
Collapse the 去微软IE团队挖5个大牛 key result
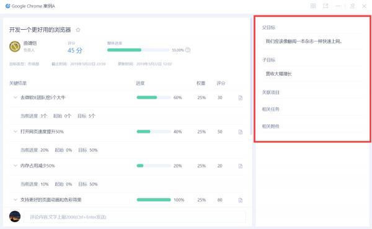pyautogui.click(x=15, y=97)
